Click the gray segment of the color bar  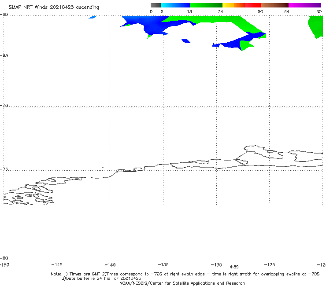click(156, 5)
